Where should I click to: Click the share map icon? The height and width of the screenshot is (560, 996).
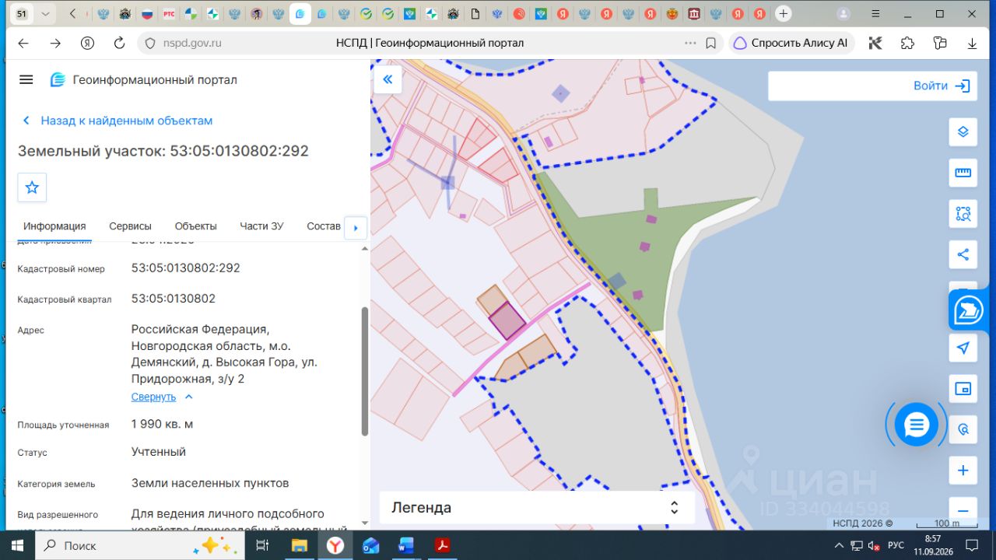[963, 254]
